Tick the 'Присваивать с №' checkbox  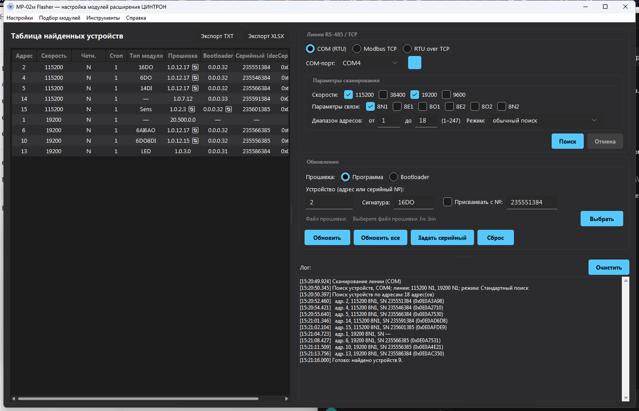click(448, 202)
